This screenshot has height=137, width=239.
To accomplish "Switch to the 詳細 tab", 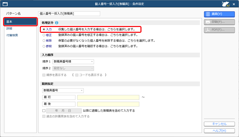I will [9, 28].
